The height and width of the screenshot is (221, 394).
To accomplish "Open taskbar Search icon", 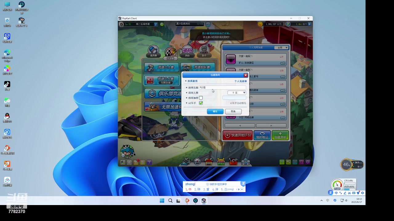I will click(170, 201).
